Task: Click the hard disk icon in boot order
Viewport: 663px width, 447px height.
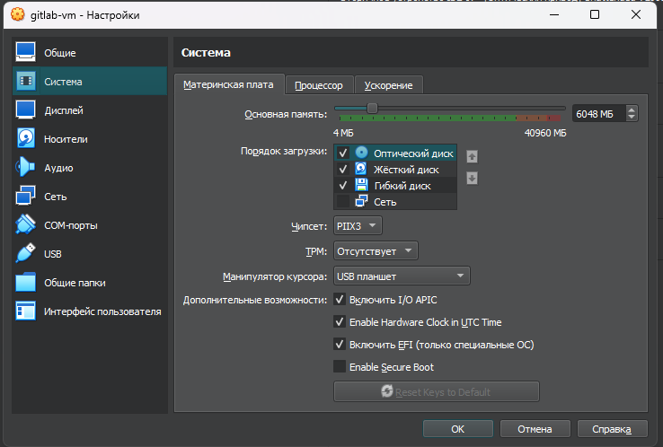Action: click(361, 169)
